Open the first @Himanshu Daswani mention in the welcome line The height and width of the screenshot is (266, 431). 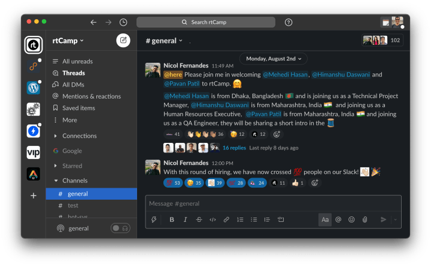pos(341,75)
